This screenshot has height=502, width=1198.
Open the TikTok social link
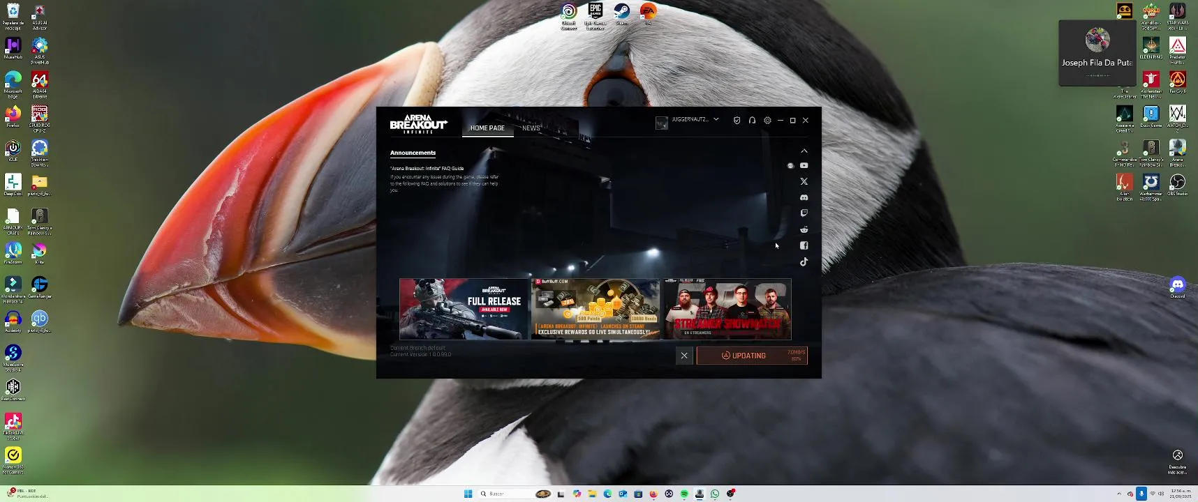click(x=804, y=261)
